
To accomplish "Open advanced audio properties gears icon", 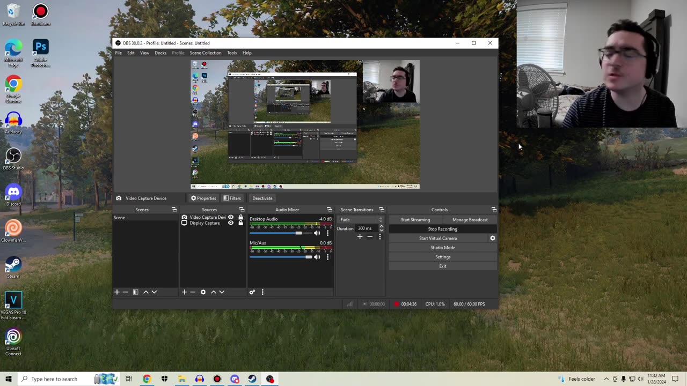I will tap(252, 292).
